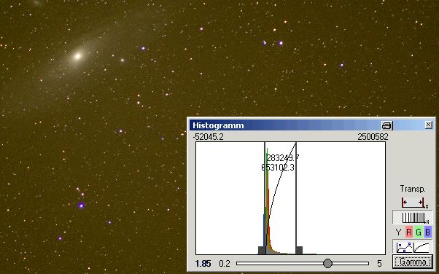This screenshot has height=274, width=439.
Task: Click the gamma value 1.85 readout
Action: click(x=203, y=264)
